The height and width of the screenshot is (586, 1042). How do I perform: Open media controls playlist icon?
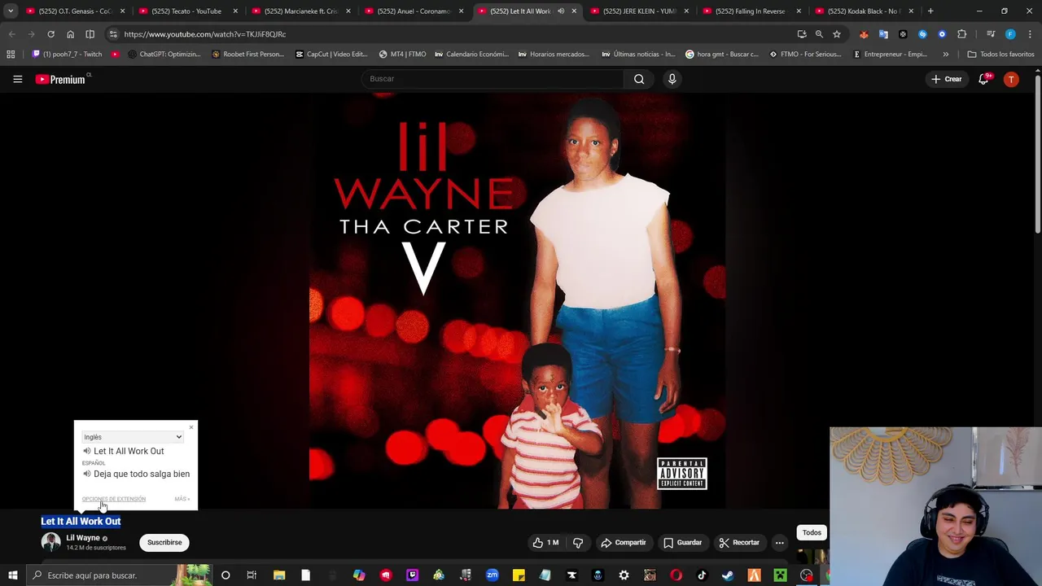click(x=991, y=34)
